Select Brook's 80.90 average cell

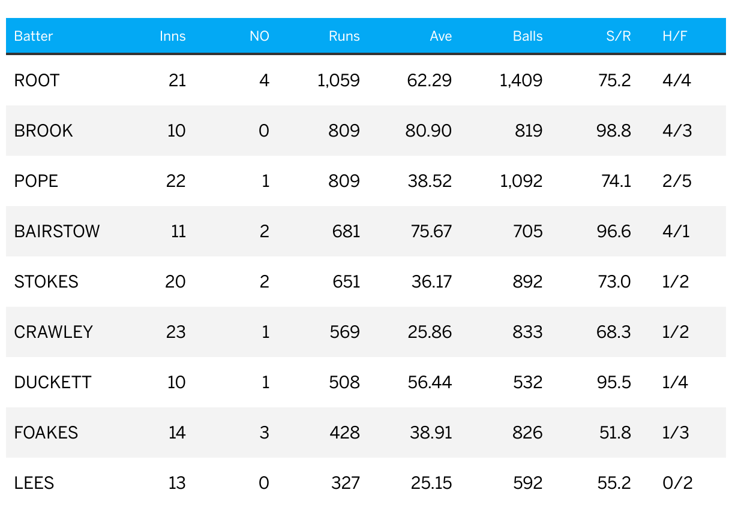pyautogui.click(x=429, y=131)
